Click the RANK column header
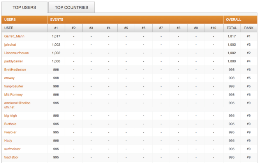 248,28
